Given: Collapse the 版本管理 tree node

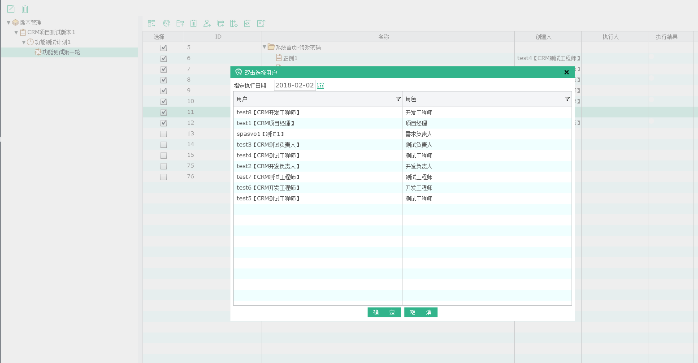Looking at the screenshot, I should click(9, 22).
